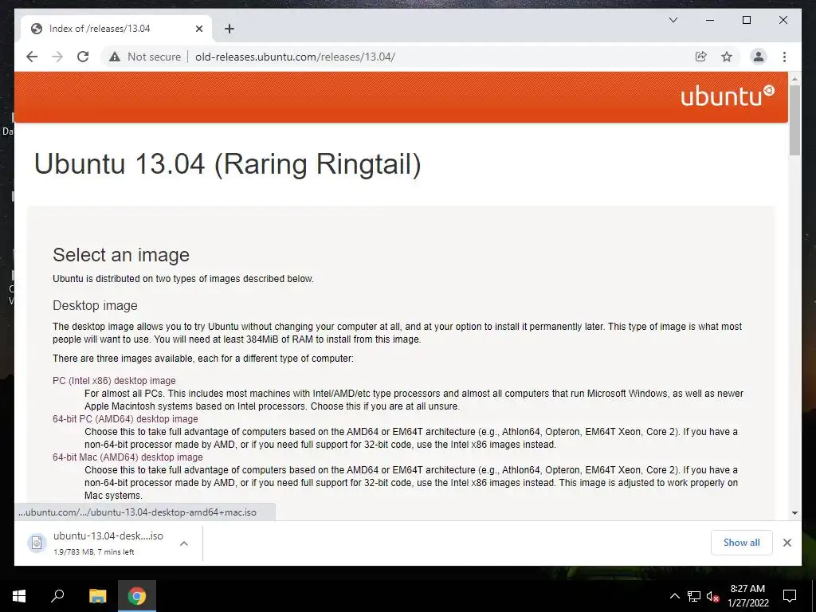The height and width of the screenshot is (612, 816).
Task: Minimize the Chrome window
Action: 710,20
